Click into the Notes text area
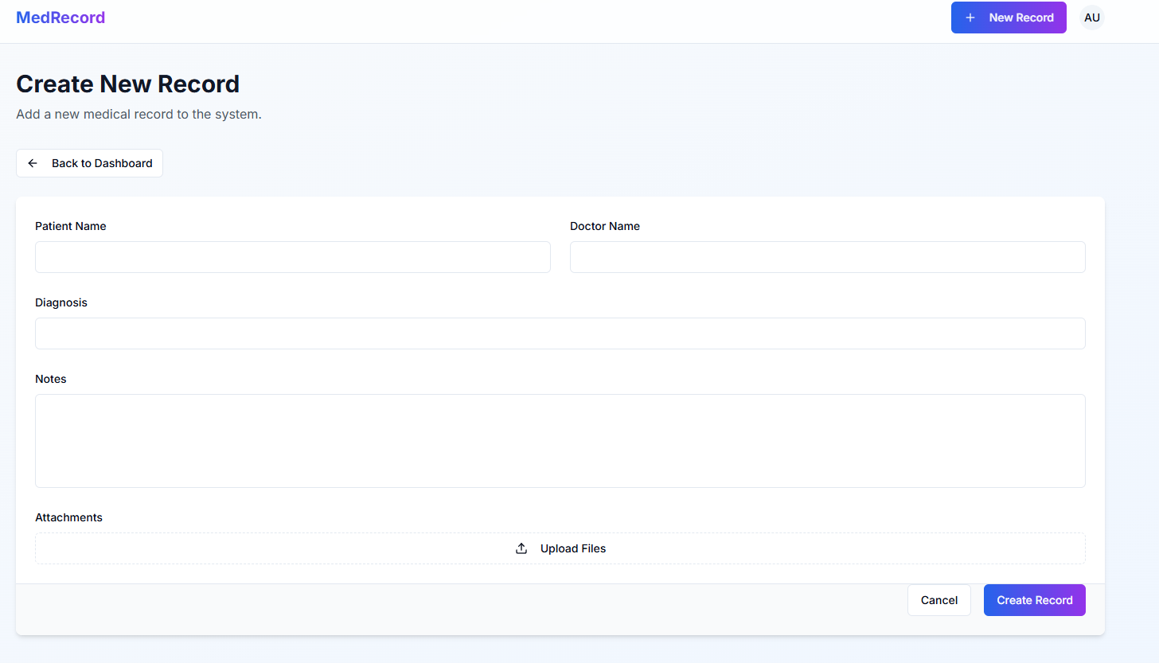This screenshot has width=1159, height=663. pos(560,441)
